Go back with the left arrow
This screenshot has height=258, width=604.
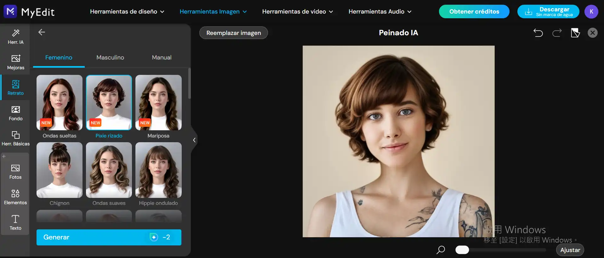pos(42,32)
